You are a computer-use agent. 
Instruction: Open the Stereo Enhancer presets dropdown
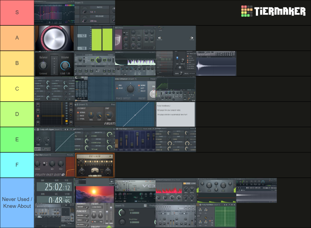click(153, 79)
